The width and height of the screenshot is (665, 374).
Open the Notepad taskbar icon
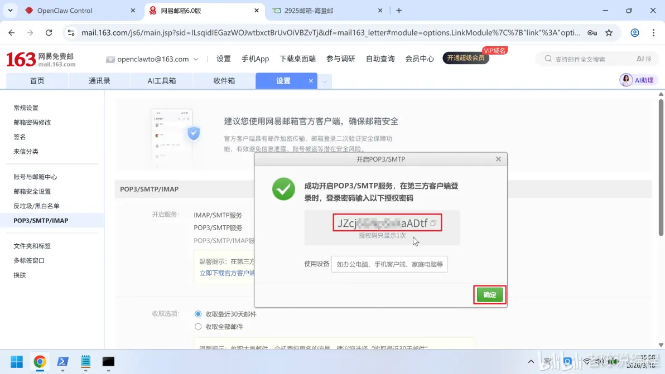pos(86,362)
